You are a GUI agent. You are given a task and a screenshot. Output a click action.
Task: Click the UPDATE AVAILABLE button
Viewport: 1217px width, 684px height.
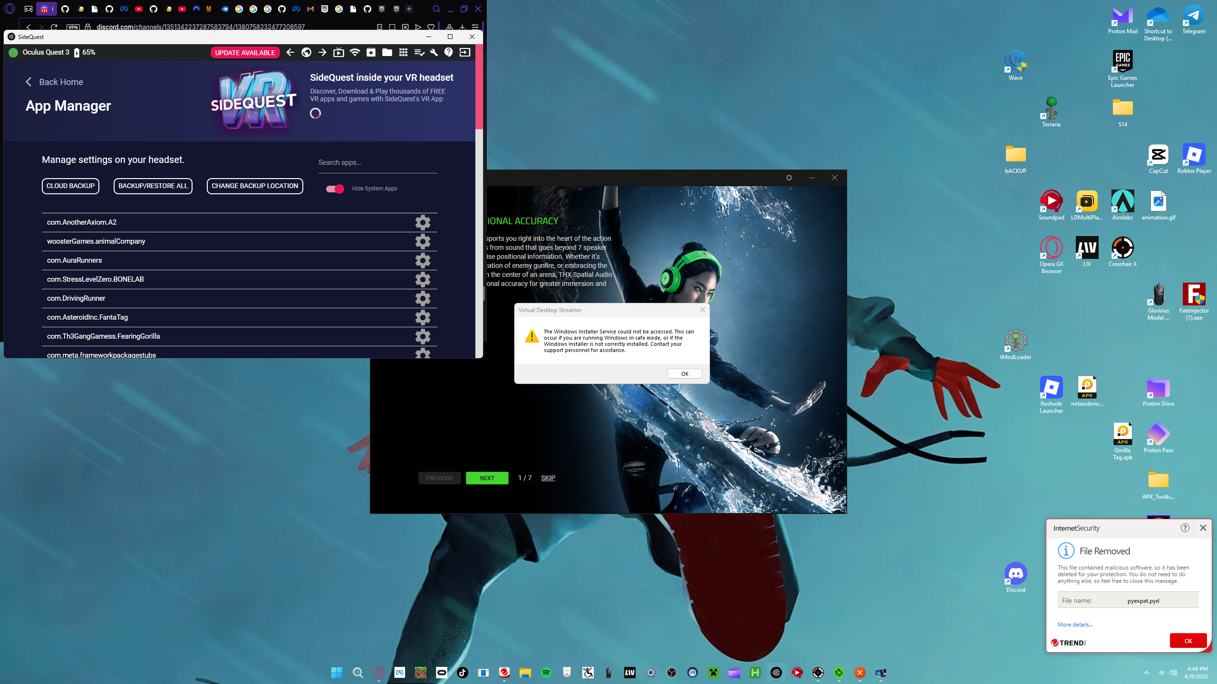245,52
